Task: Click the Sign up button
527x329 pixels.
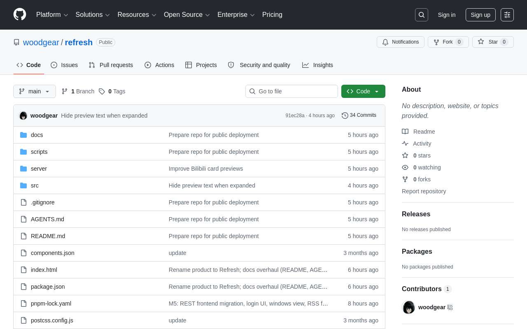Action: click(x=480, y=15)
